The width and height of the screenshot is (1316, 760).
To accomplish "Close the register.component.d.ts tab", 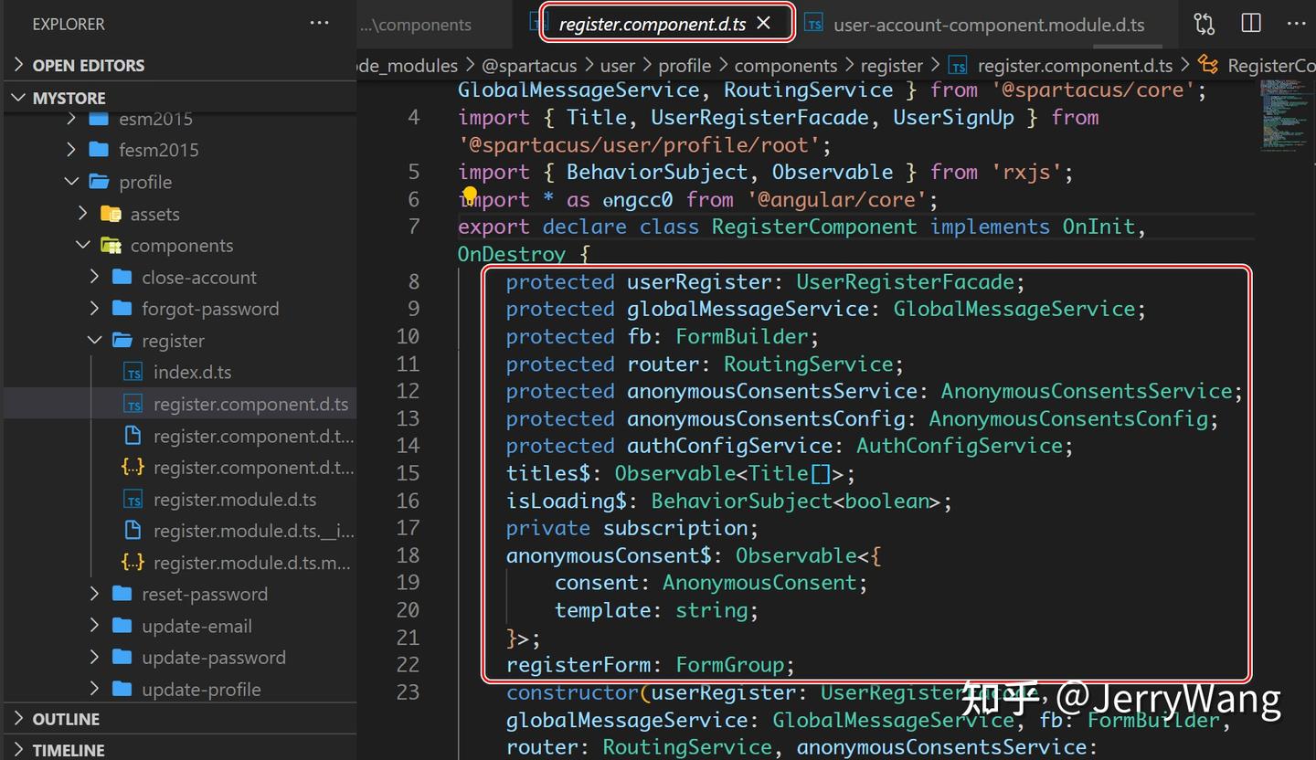I will click(764, 24).
